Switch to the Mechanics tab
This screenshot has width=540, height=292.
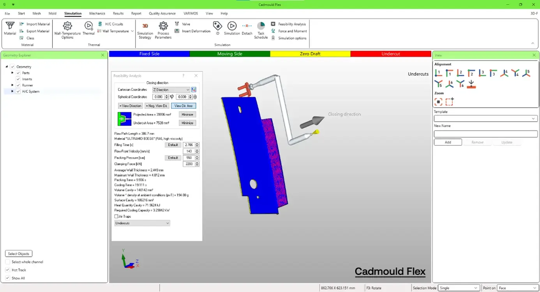[97, 14]
